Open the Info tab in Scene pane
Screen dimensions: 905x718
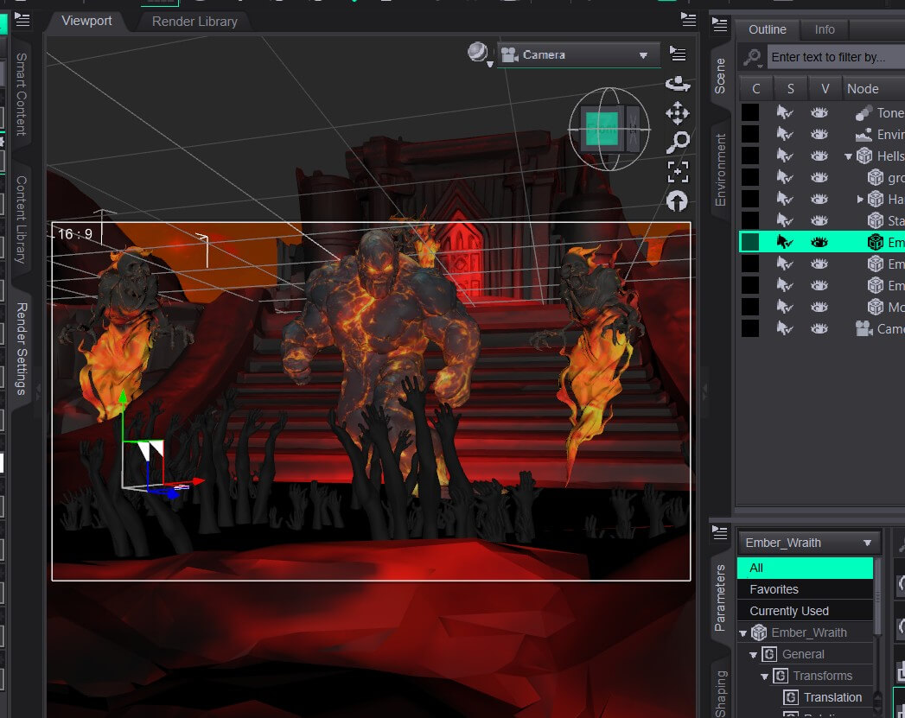(x=825, y=29)
